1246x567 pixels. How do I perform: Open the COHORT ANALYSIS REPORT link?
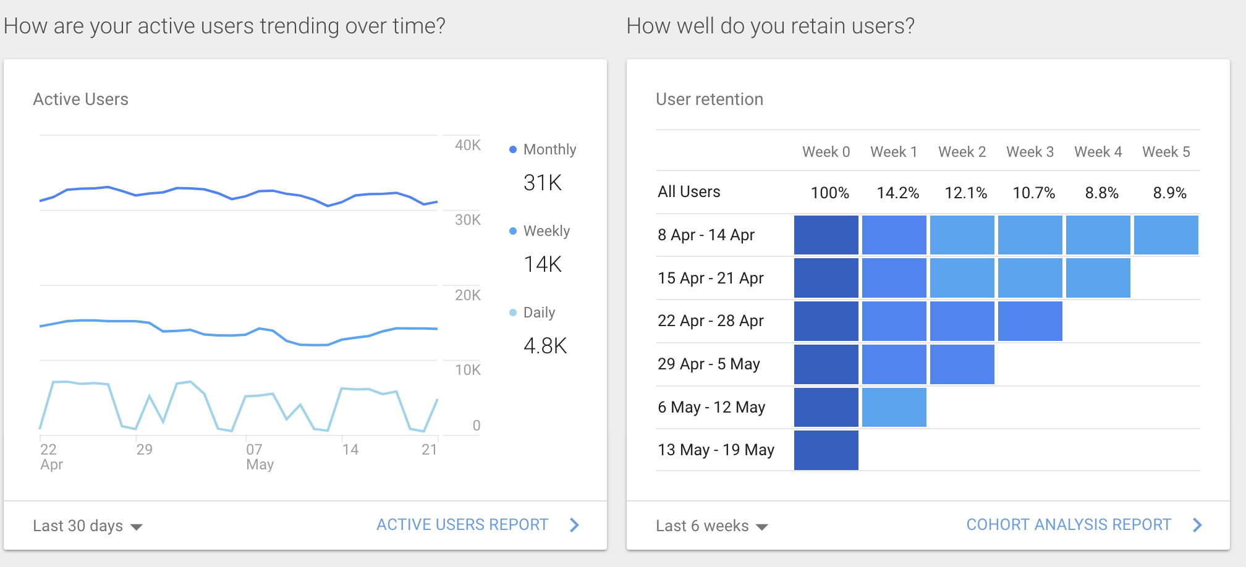tap(1069, 524)
